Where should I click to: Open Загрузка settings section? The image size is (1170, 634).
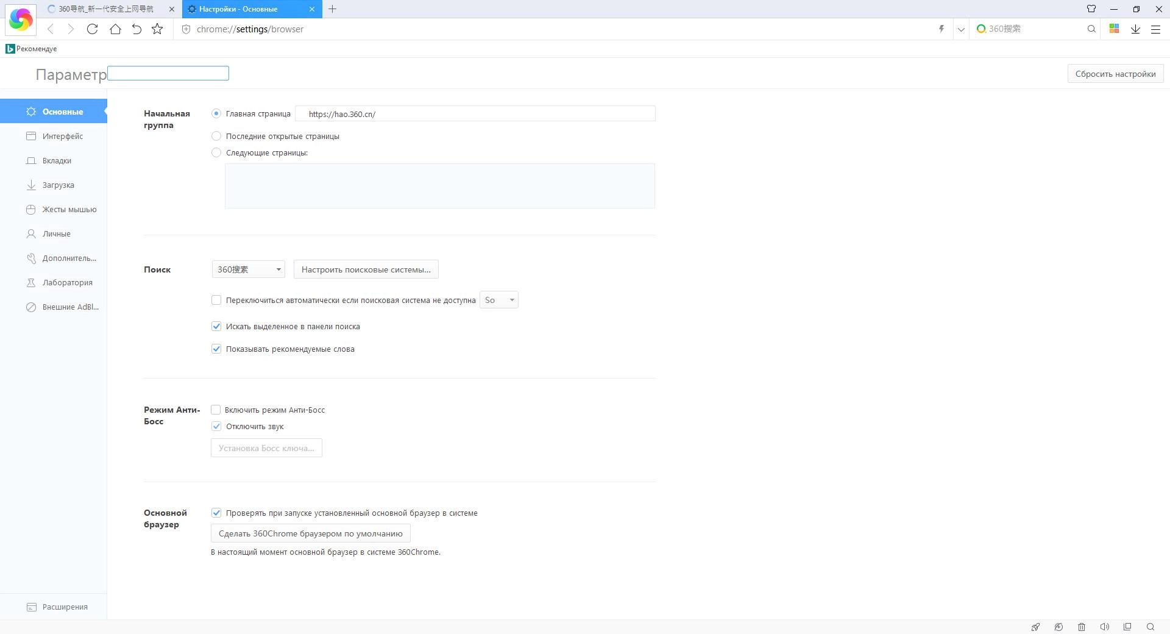[x=54, y=185]
